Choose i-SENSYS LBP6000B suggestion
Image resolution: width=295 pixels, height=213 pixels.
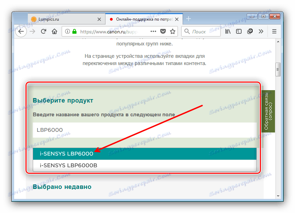tap(144, 165)
